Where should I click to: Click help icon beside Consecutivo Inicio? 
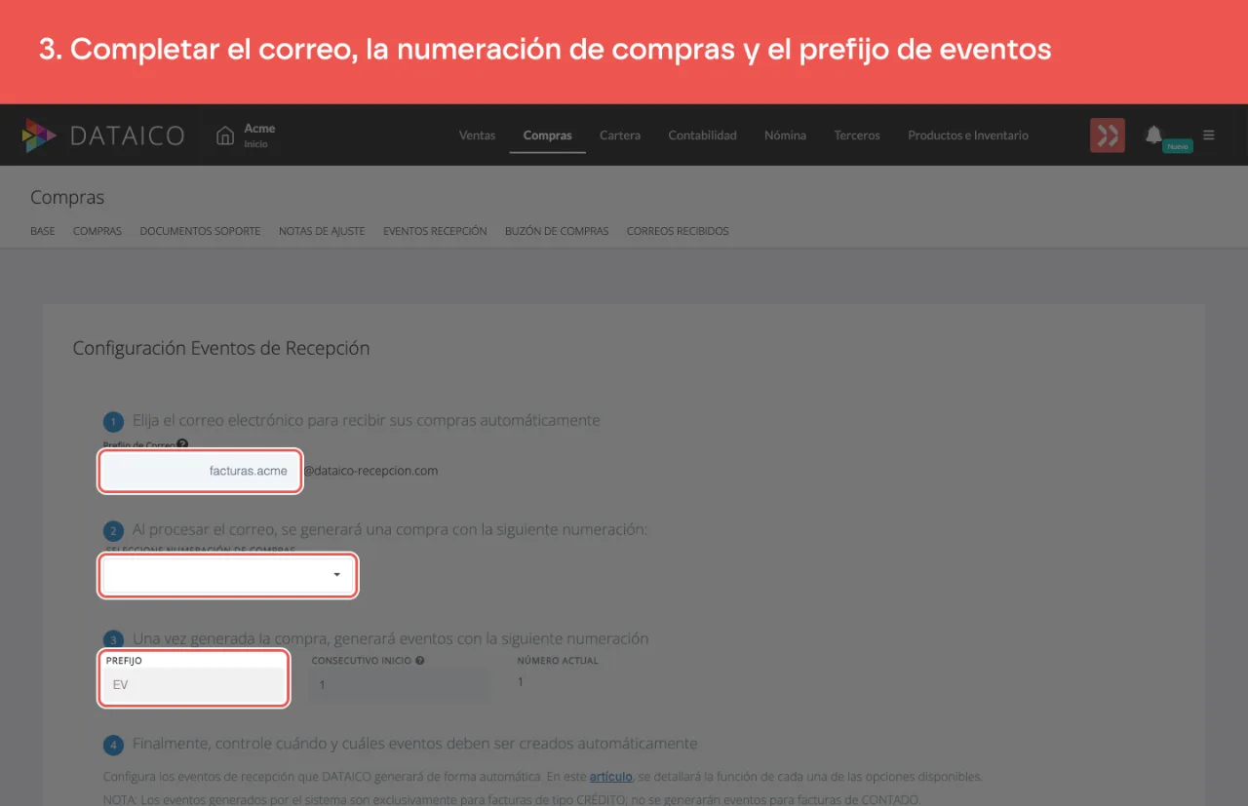(x=419, y=661)
